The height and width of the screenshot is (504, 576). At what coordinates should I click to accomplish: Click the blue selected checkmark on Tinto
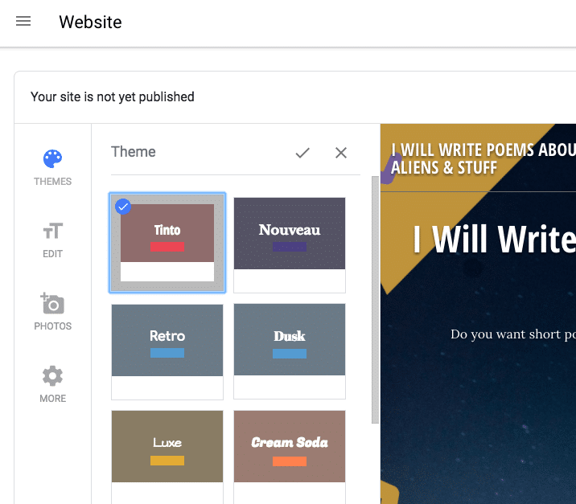(x=123, y=207)
